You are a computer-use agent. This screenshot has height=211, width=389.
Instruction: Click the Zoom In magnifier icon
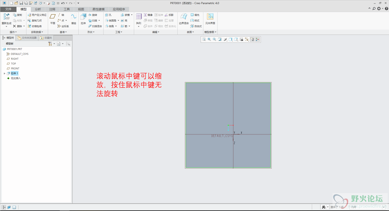[209, 39]
